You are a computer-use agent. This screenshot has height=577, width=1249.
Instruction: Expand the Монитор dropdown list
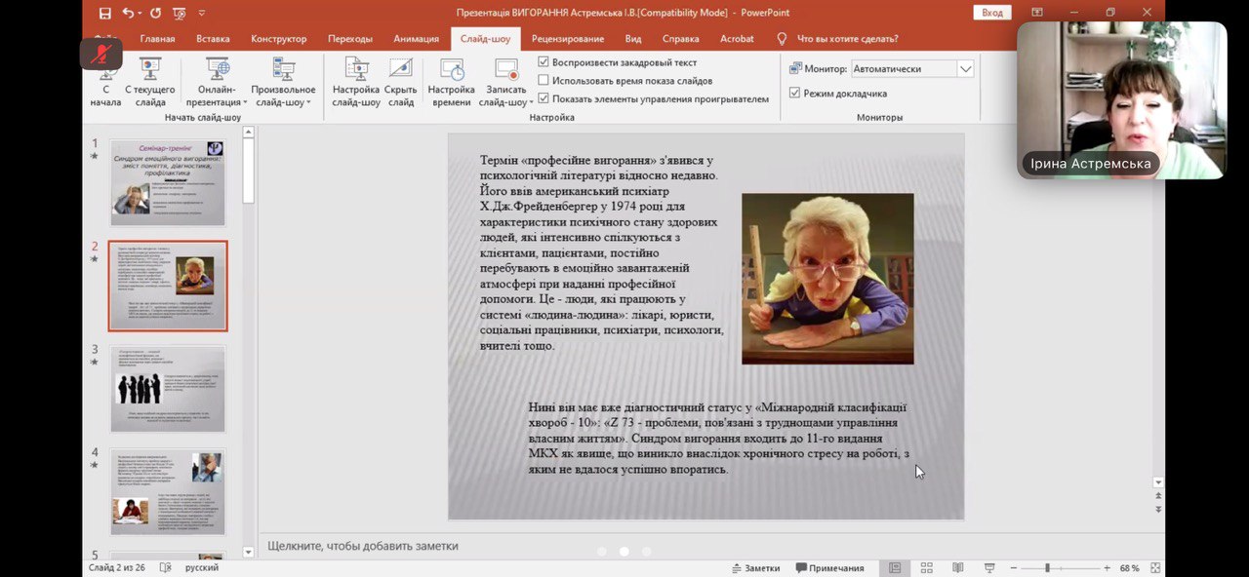pyautogui.click(x=965, y=69)
